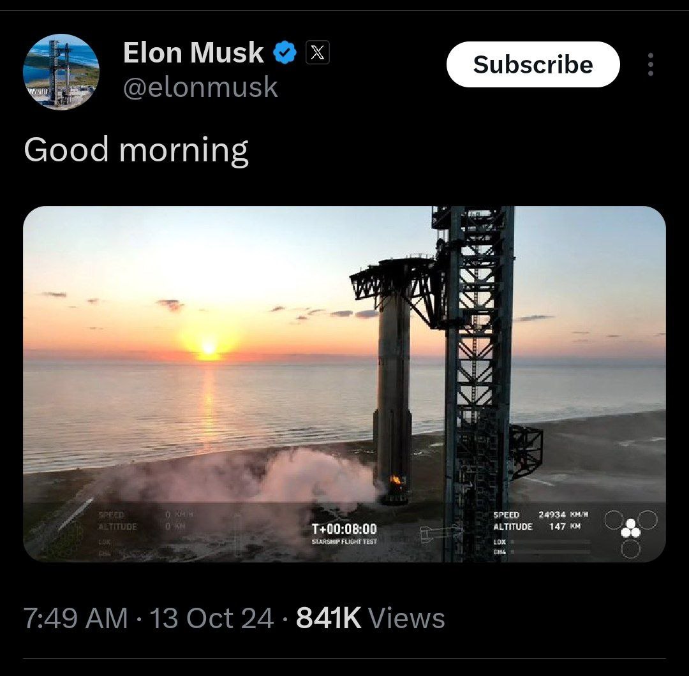Click the 147 KM altitude readout

click(565, 526)
